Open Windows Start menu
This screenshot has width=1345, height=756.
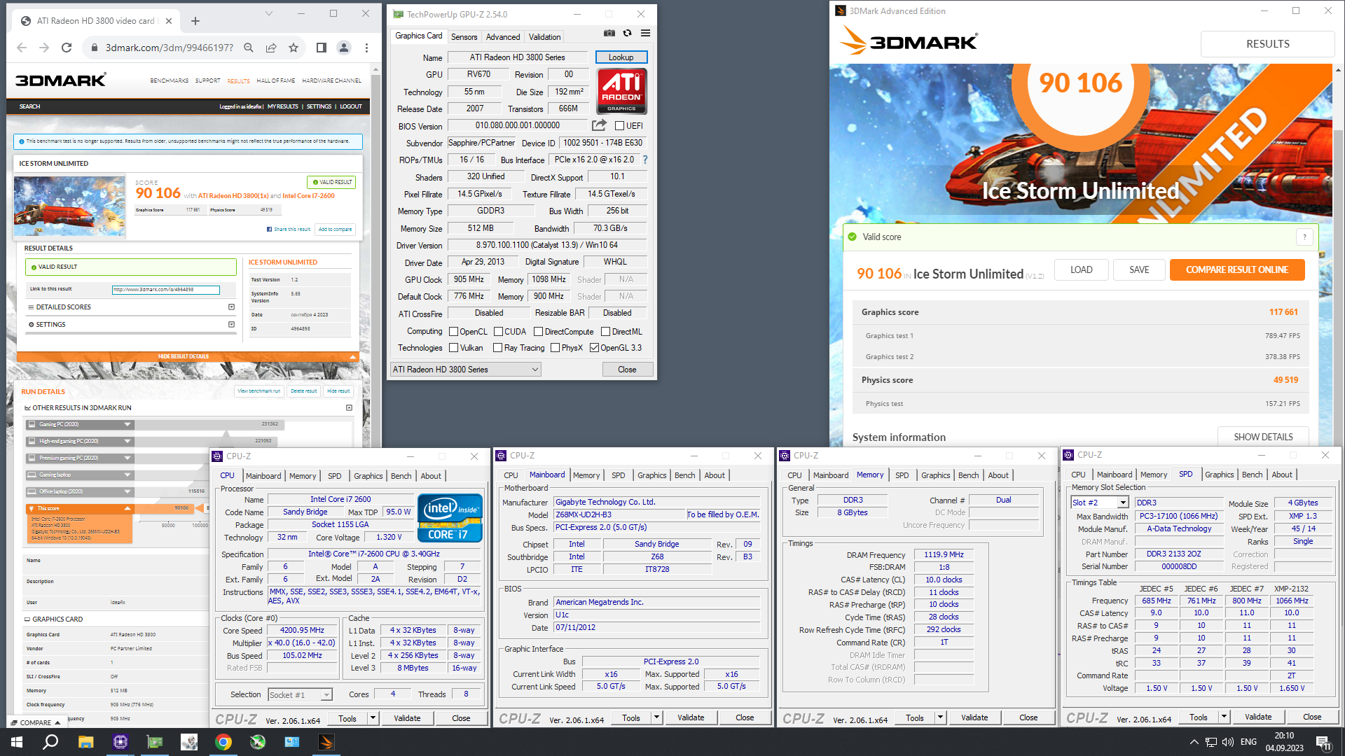point(16,742)
